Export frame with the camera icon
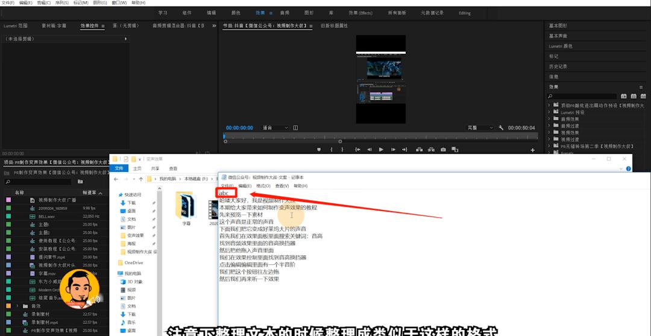 [444, 150]
